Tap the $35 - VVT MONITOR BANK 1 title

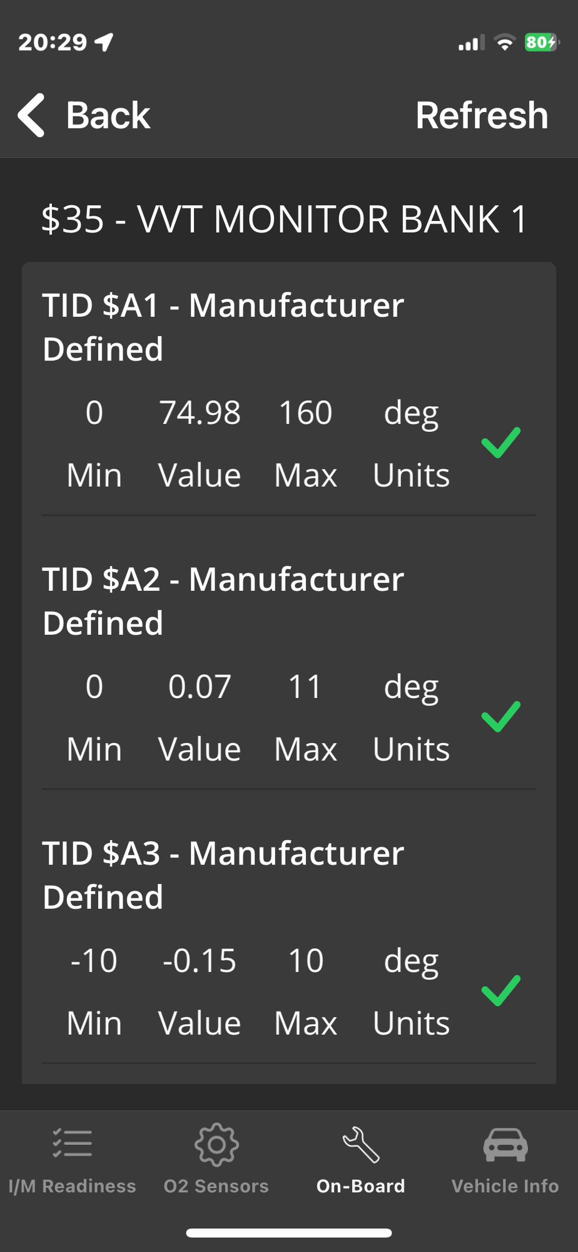tap(285, 219)
